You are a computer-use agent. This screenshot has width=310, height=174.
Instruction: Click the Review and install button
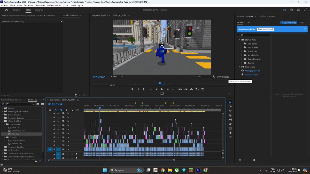[x=266, y=29]
